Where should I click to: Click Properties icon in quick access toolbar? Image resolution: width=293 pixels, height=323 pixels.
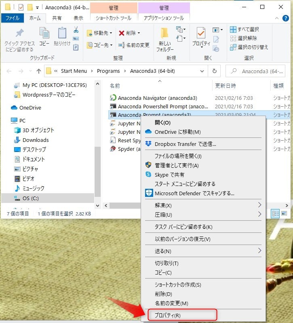(x=21, y=7)
